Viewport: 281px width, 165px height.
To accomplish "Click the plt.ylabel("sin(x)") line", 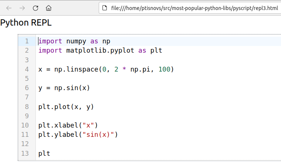I will 78,135.
